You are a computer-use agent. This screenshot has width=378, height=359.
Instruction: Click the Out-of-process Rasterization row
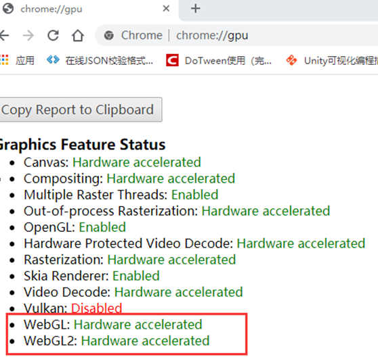coord(177,211)
